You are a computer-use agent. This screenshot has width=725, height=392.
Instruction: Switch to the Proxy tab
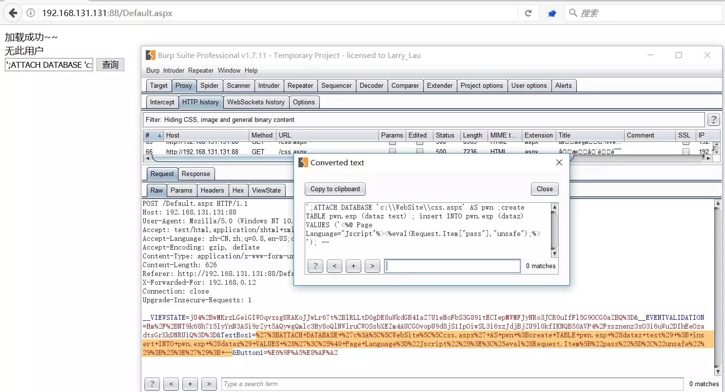click(x=184, y=85)
